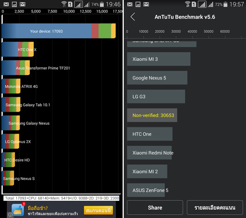
Task: Tap the Xiaomi Redmi Note bar
Action: [x=149, y=153]
